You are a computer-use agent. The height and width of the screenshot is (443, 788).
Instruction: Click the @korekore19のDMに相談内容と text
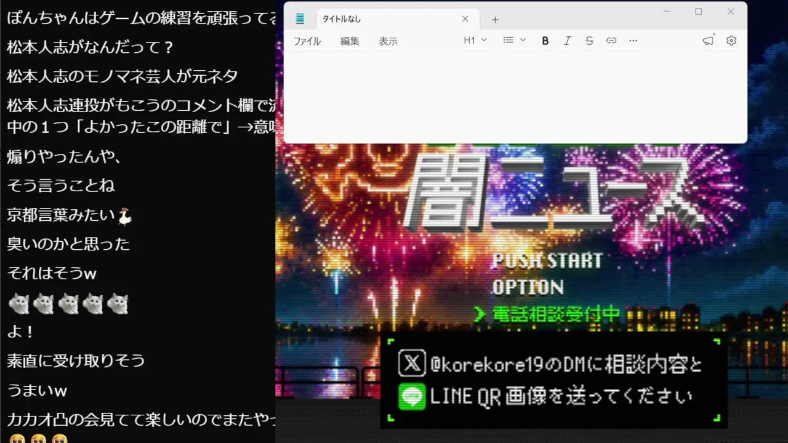tap(566, 365)
